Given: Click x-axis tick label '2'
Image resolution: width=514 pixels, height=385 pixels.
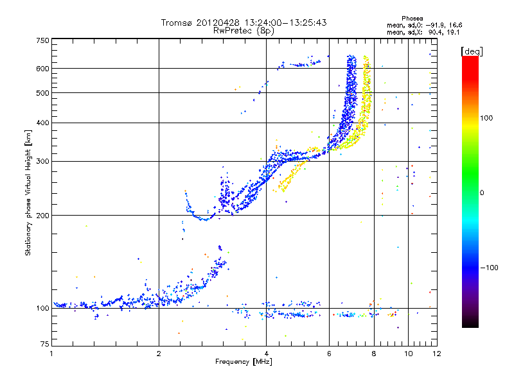Looking at the screenshot, I should (159, 354).
